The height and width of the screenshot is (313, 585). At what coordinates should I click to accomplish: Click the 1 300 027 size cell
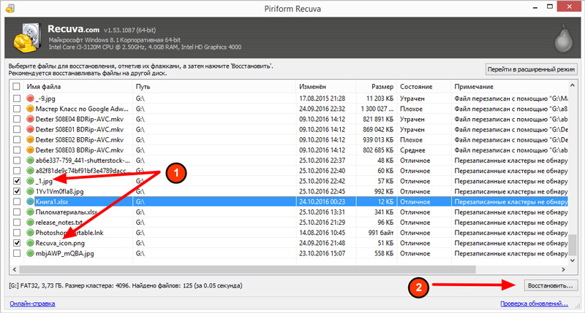[x=377, y=109]
